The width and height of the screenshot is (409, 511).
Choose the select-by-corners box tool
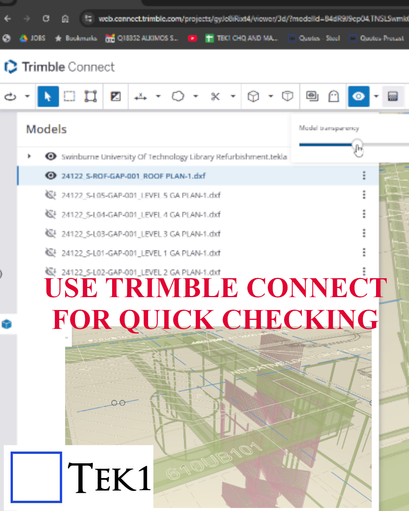click(91, 97)
